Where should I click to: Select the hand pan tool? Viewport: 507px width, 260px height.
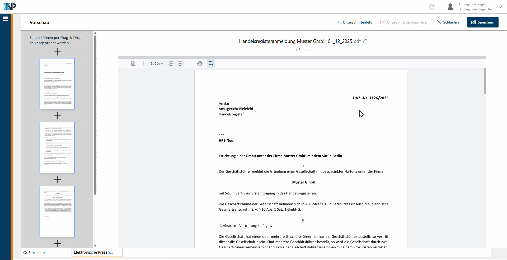[199, 63]
